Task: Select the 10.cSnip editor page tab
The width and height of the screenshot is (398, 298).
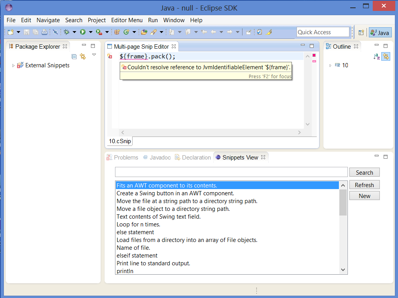Action: tap(120, 141)
